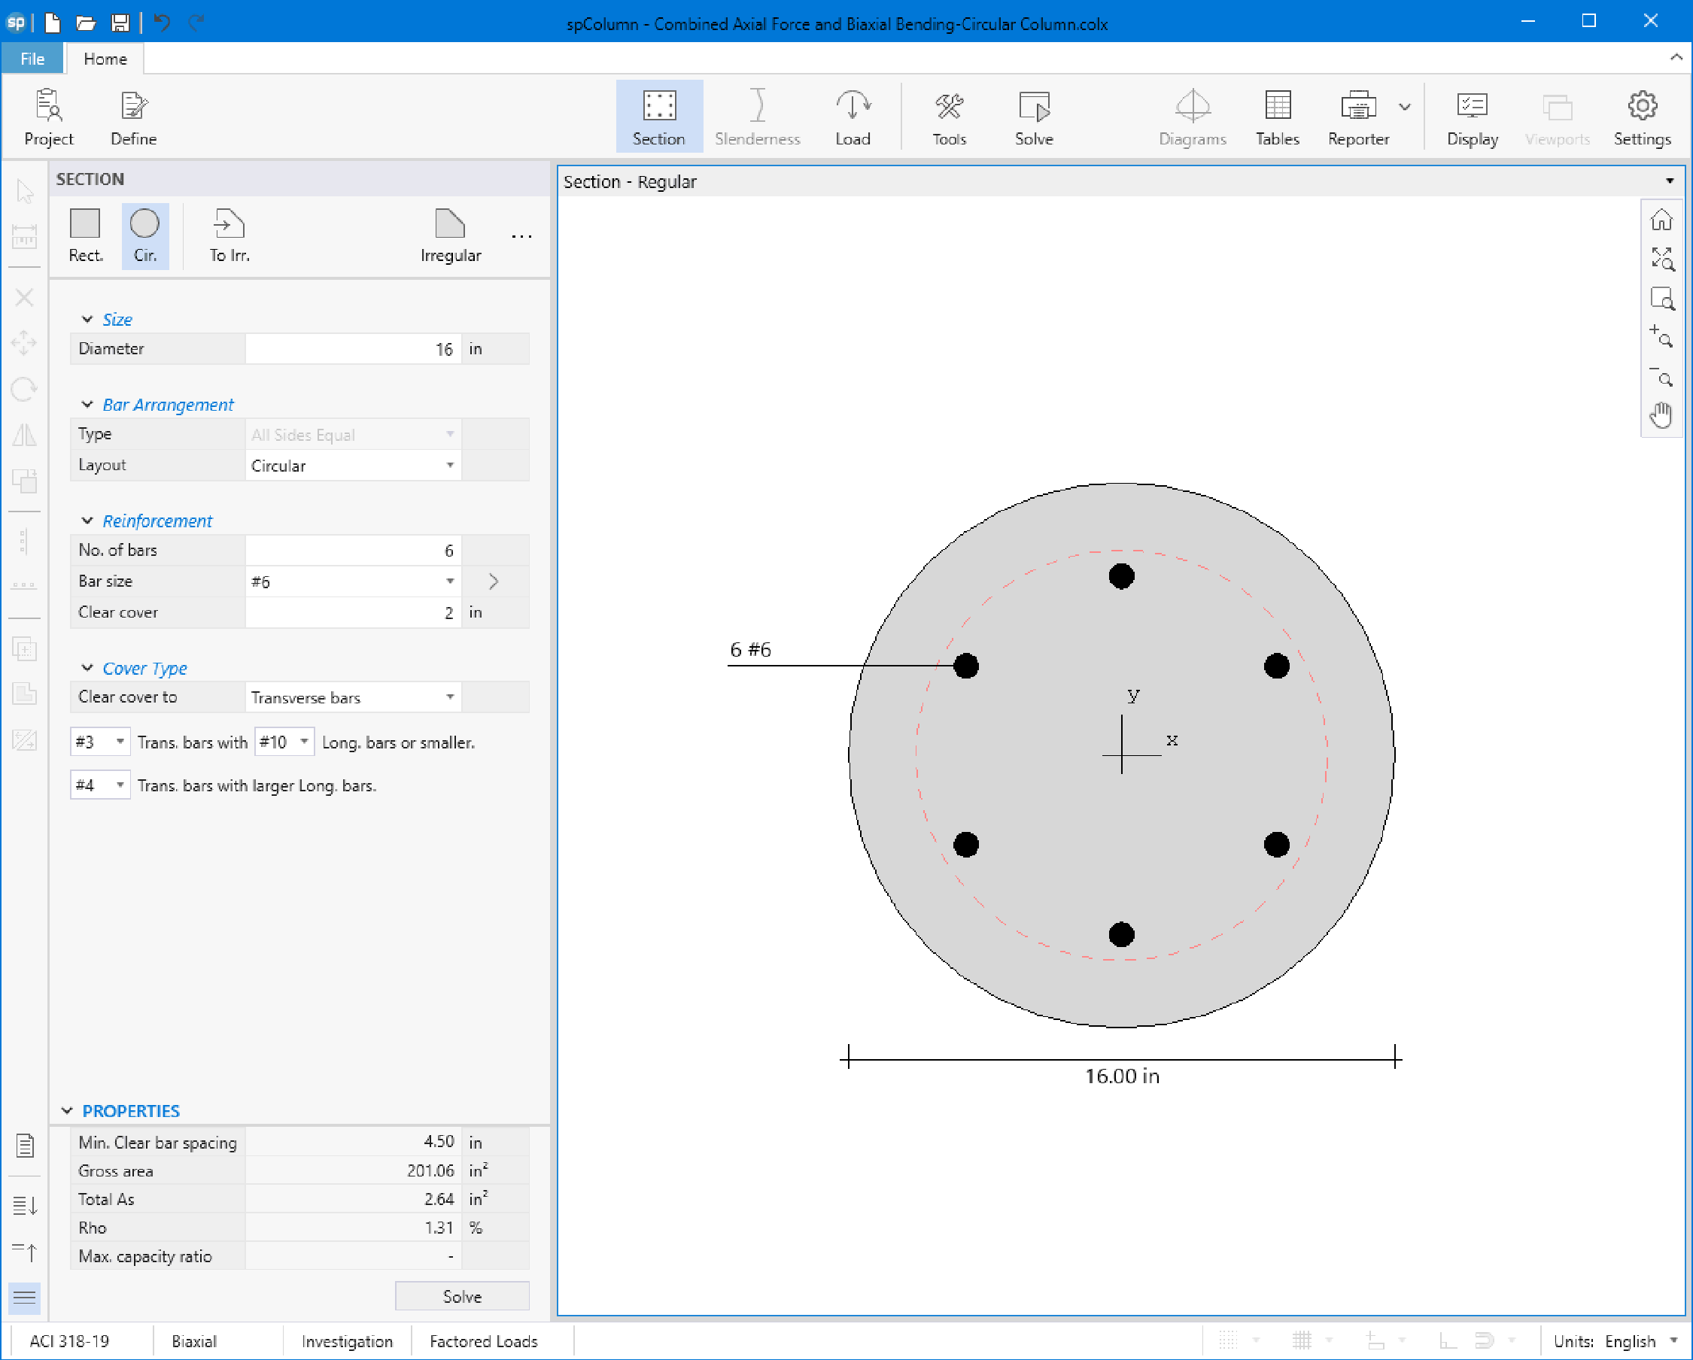Click the Investigation status item
This screenshot has width=1693, height=1360.
click(347, 1341)
